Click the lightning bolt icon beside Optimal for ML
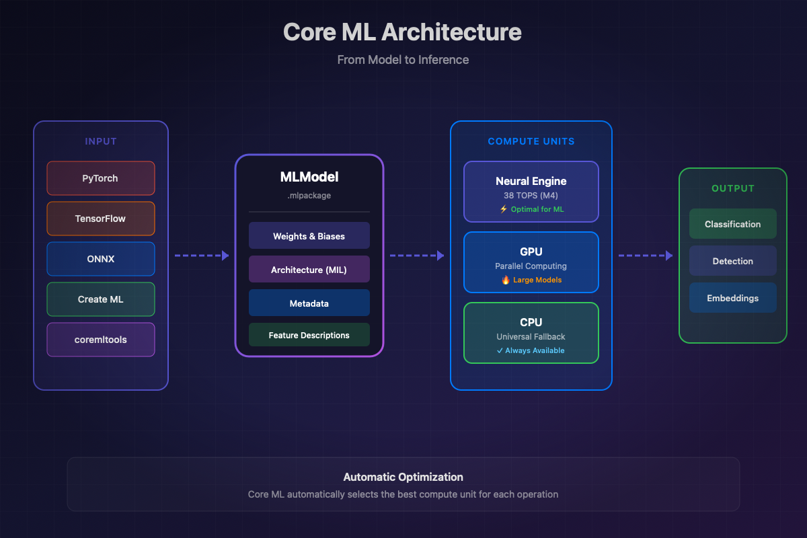The image size is (807, 538). tap(504, 209)
